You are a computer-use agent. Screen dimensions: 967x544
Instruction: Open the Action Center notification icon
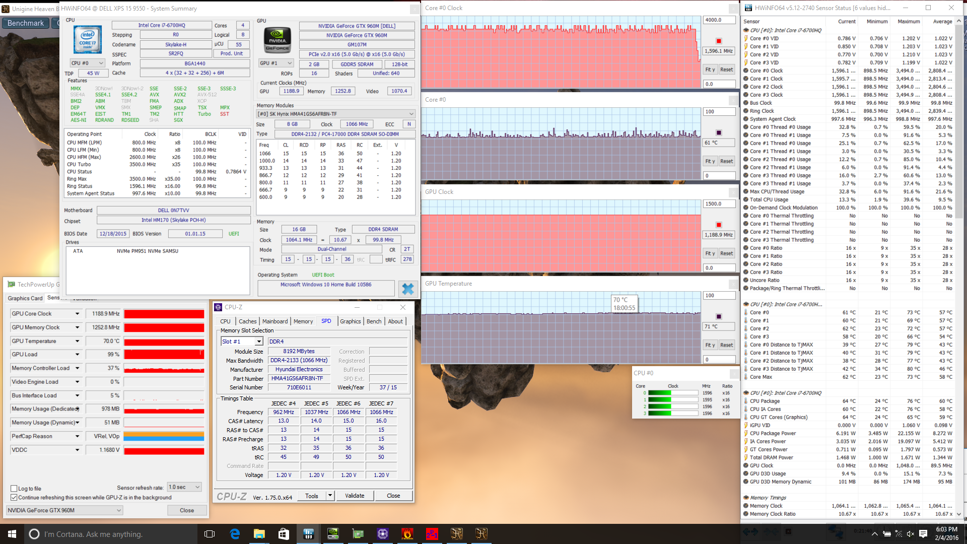[x=923, y=534]
